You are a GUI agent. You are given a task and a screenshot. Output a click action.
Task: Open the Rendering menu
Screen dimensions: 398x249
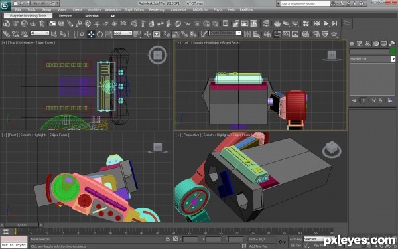(x=157, y=10)
